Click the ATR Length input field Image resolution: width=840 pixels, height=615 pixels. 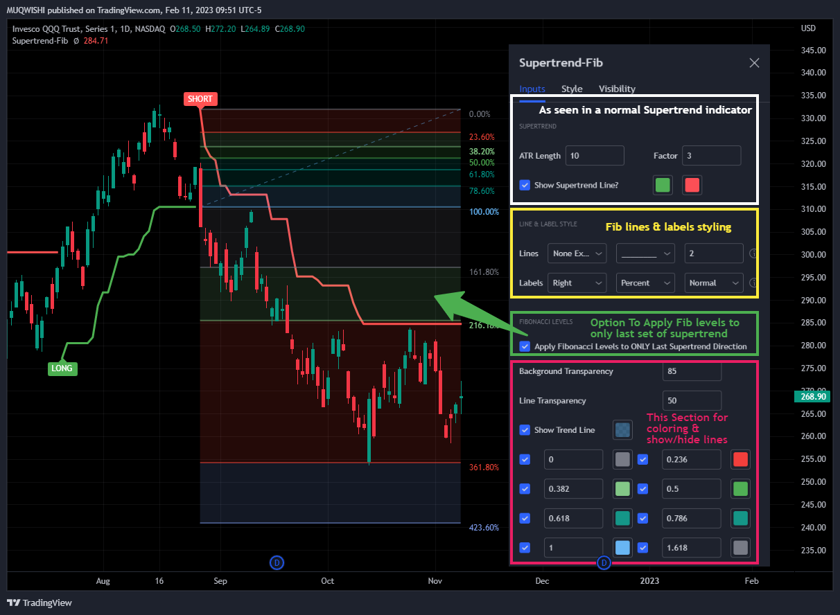(595, 156)
